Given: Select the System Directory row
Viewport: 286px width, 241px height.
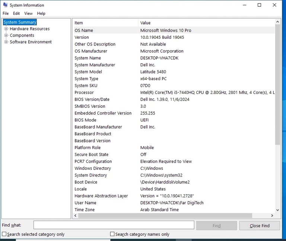Looking at the screenshot, I should pos(174,175).
